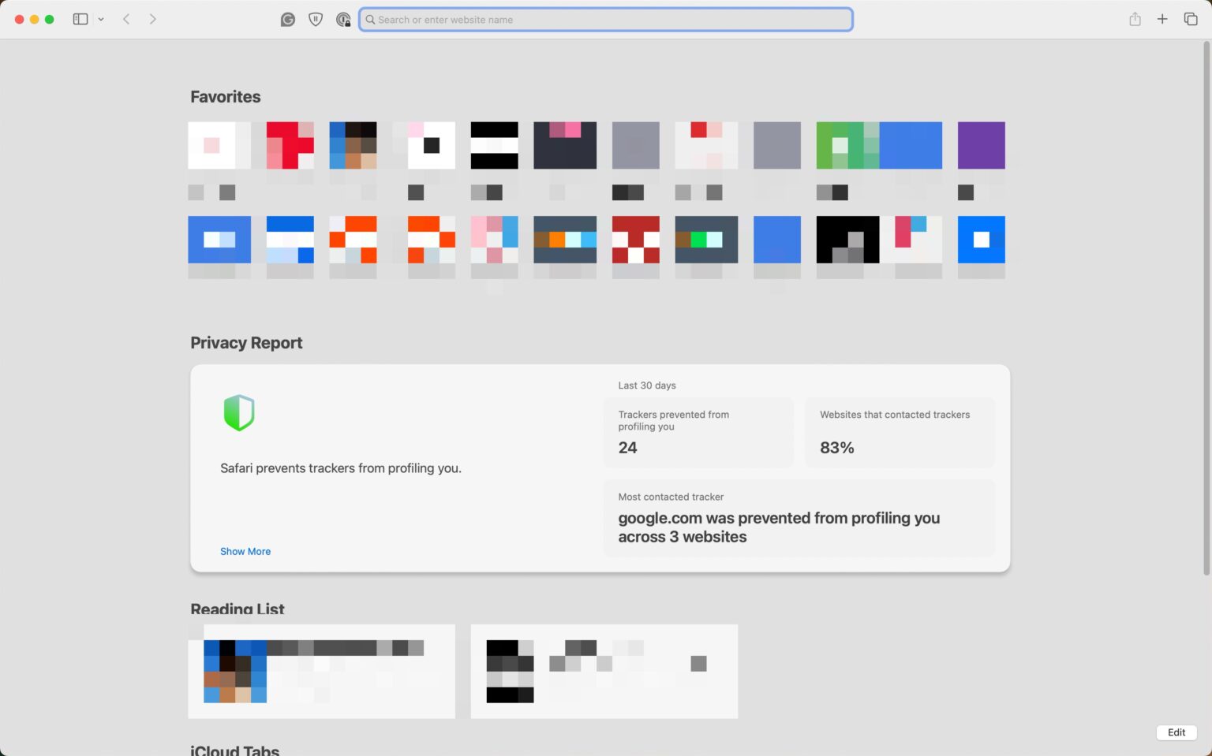Select the Favorites section heading

225,96
